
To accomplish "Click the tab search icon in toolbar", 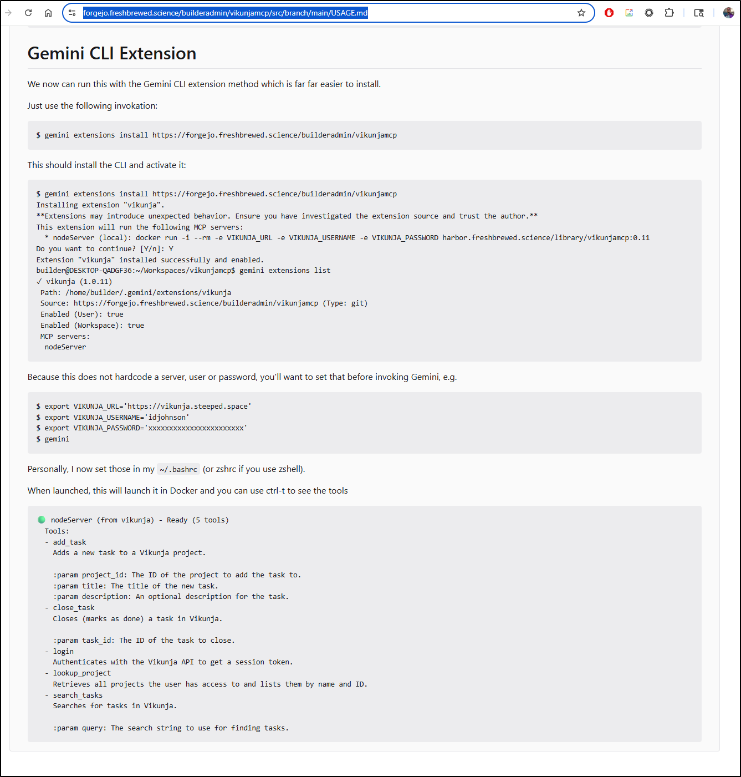I will click(x=699, y=13).
